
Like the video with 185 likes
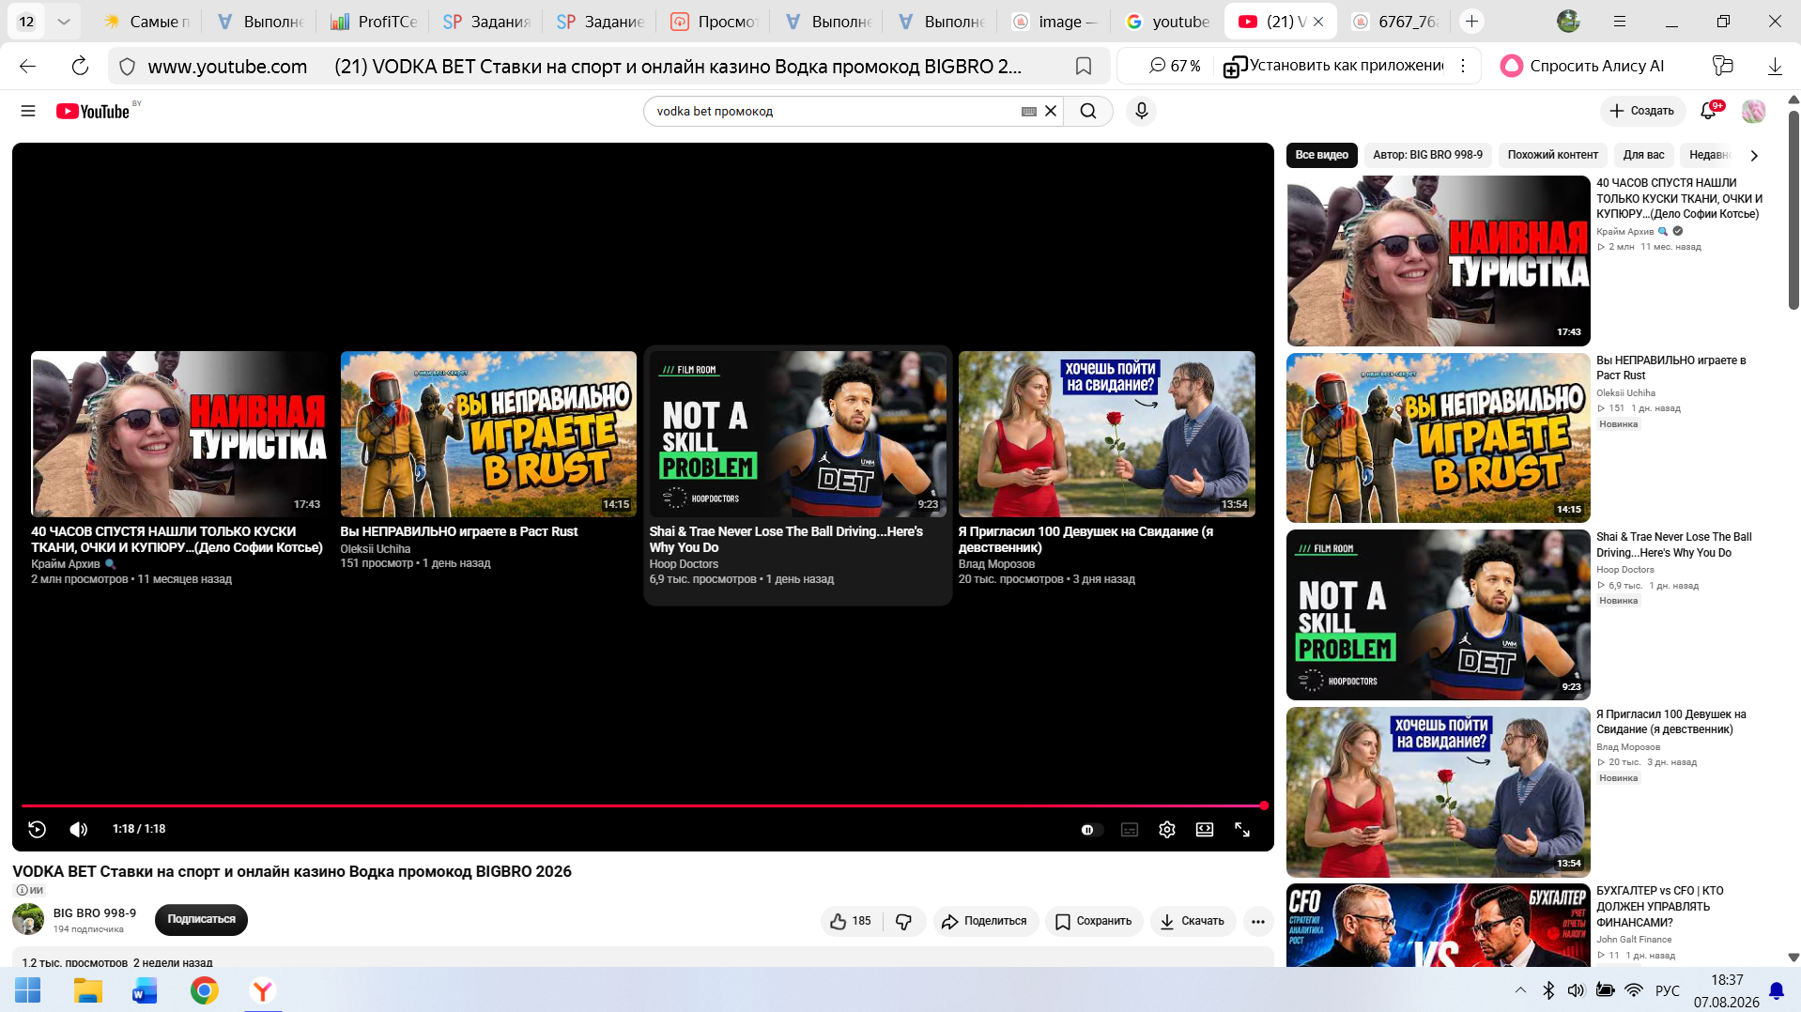851,921
